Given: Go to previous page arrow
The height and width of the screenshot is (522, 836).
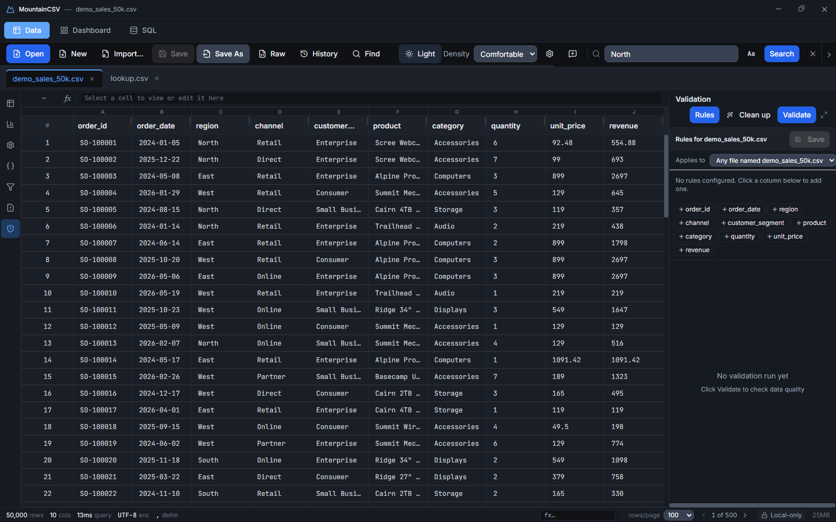Looking at the screenshot, I should 703,515.
